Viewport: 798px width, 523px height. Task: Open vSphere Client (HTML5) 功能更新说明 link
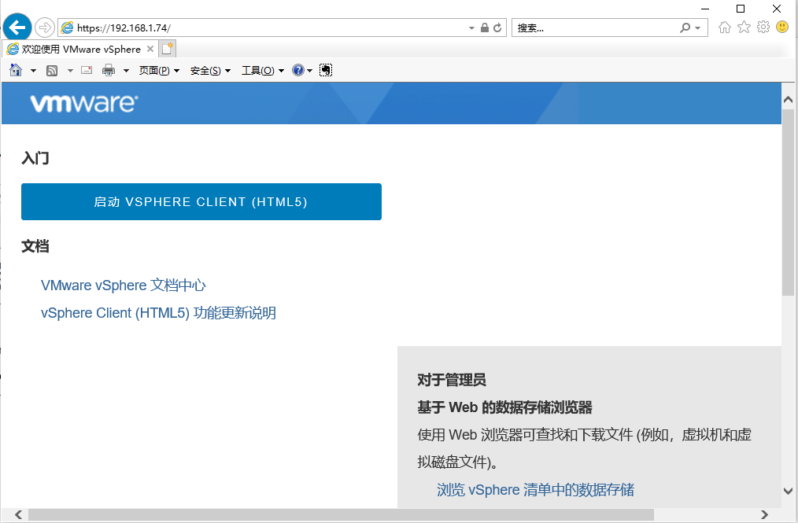[x=158, y=312]
